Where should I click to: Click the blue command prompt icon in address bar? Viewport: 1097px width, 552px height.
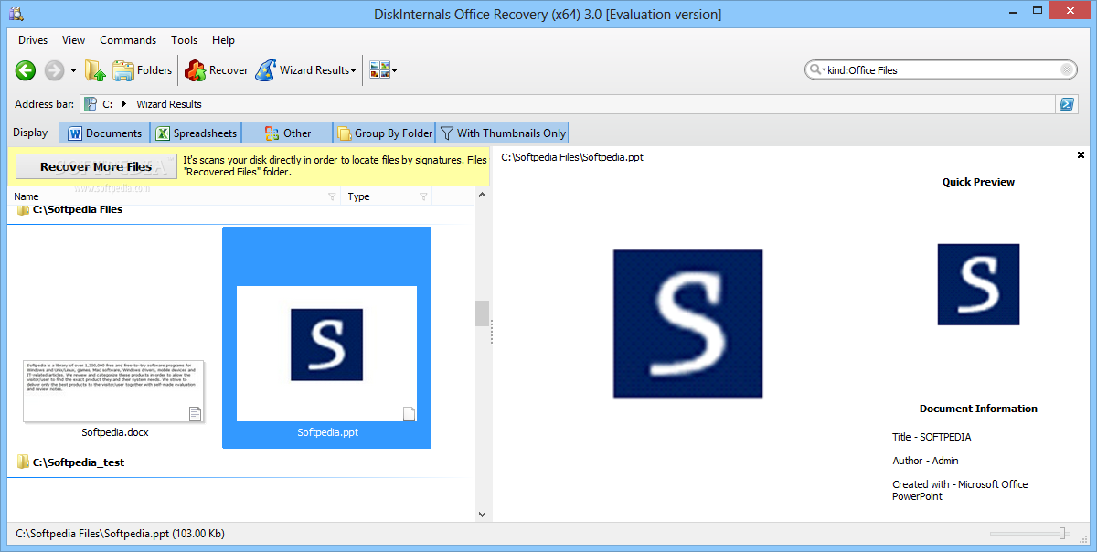[1066, 104]
